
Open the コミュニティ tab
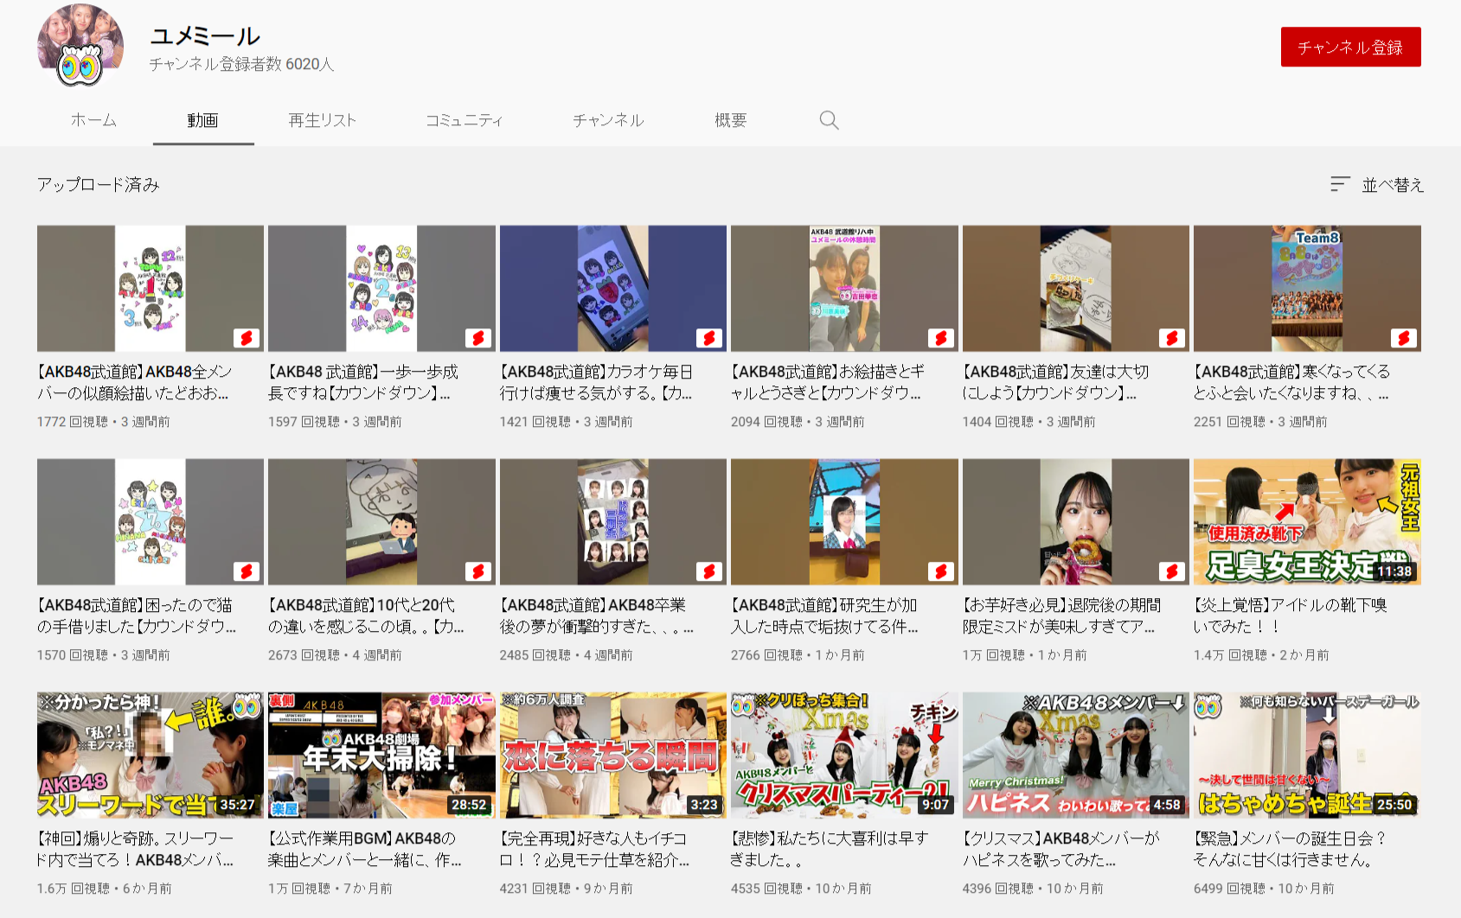point(465,120)
